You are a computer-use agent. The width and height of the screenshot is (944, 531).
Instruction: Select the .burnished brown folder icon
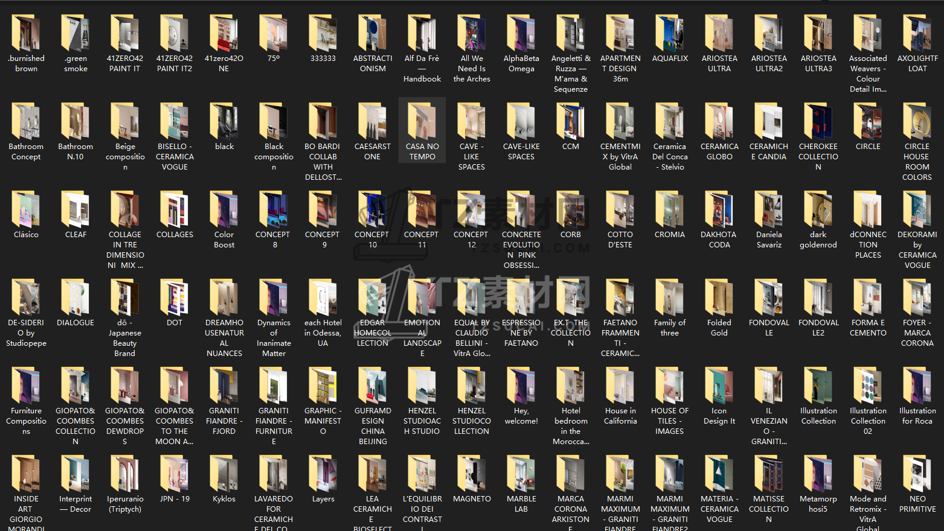tap(26, 33)
